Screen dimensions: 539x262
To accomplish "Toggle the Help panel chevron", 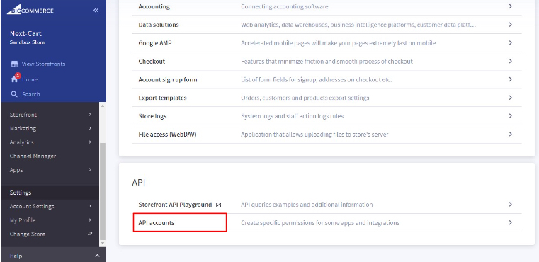I will pyautogui.click(x=97, y=256).
